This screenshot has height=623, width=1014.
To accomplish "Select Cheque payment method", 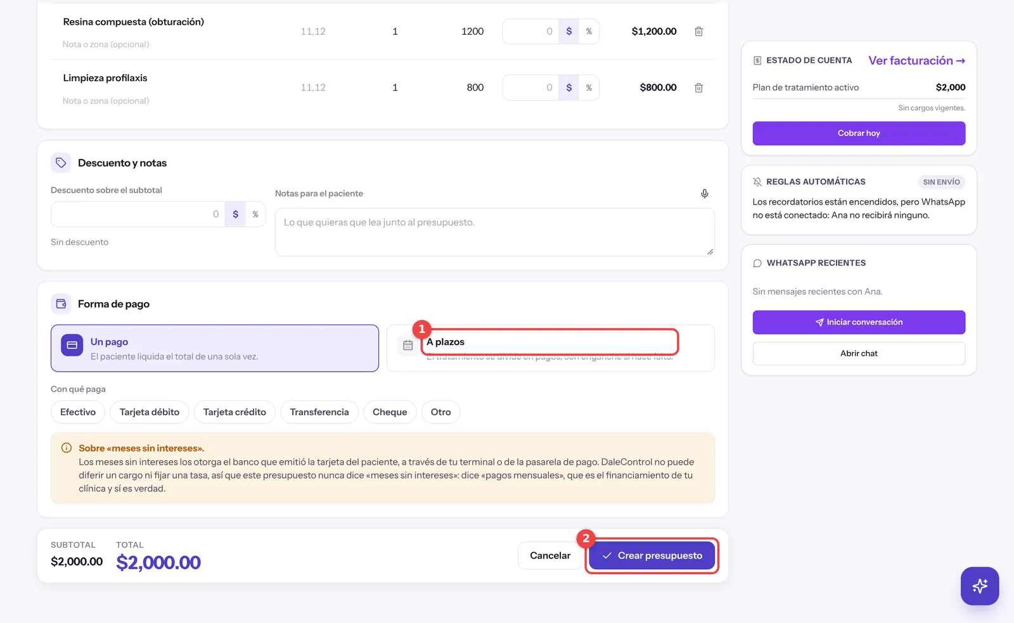I will point(390,412).
